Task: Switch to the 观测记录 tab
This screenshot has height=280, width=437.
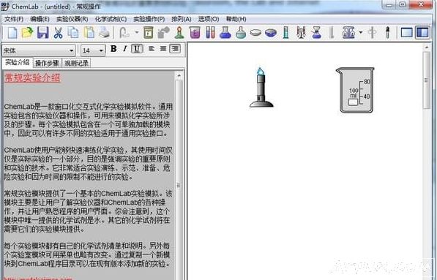Action: pyautogui.click(x=76, y=63)
